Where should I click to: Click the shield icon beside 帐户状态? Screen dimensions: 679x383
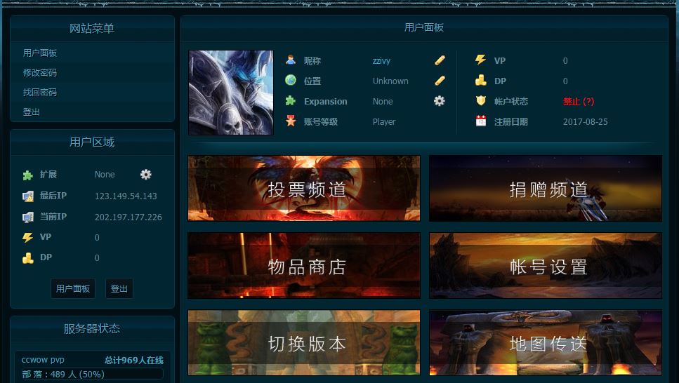tap(481, 101)
